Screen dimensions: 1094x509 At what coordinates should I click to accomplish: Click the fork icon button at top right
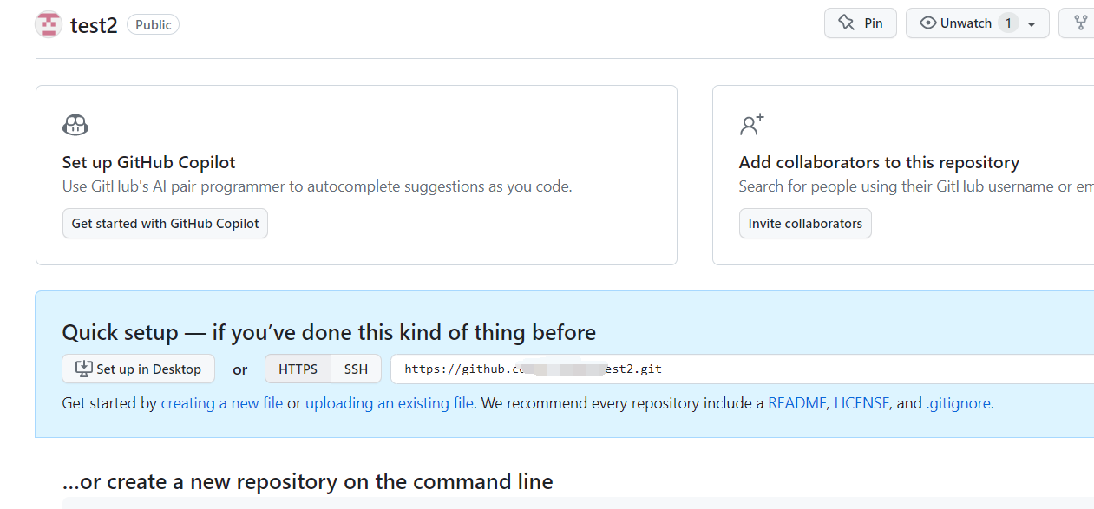(x=1078, y=23)
